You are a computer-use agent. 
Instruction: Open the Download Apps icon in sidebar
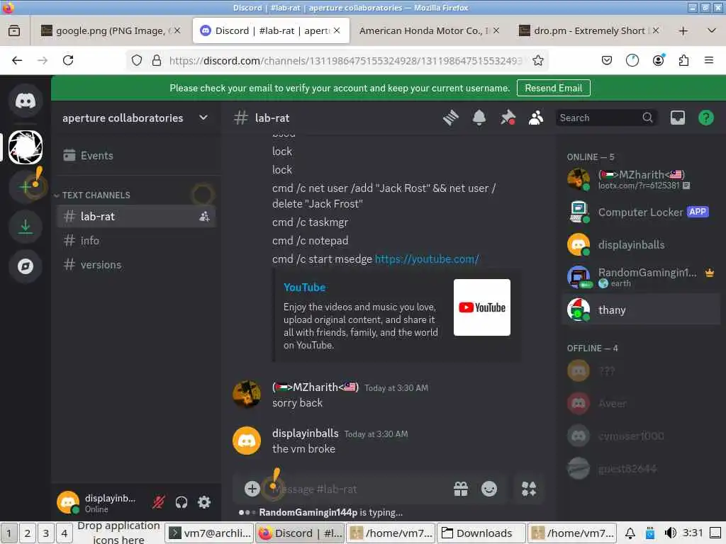click(x=26, y=227)
